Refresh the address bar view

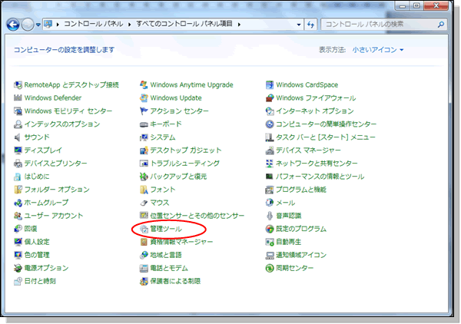coord(310,25)
